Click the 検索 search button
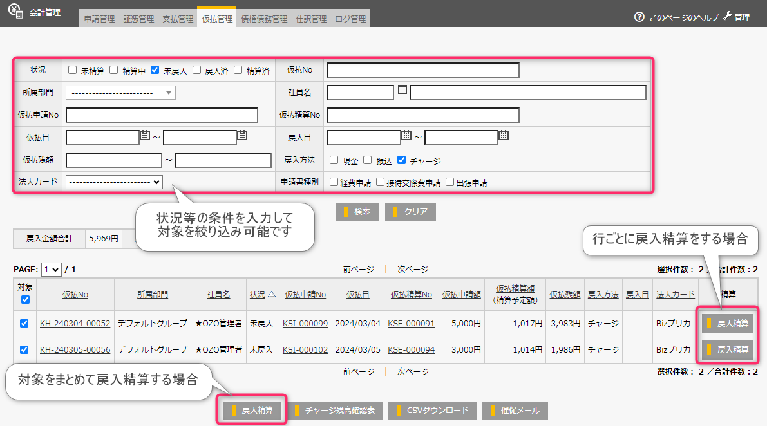Image resolution: width=767 pixels, height=426 pixels. [356, 212]
